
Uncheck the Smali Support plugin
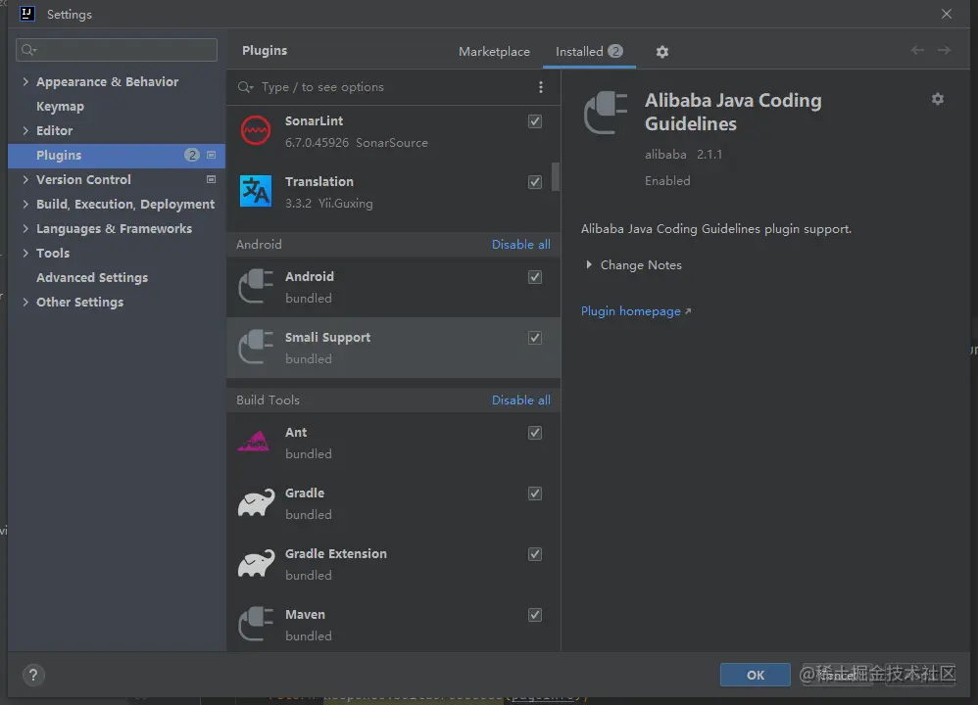click(x=535, y=338)
